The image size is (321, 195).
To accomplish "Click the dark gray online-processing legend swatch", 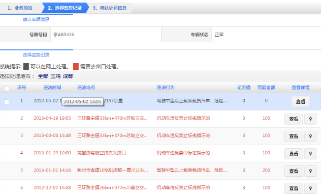I will (26, 66).
